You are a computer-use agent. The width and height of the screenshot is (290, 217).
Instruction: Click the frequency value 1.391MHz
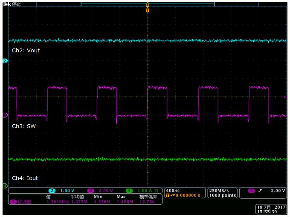(58, 202)
